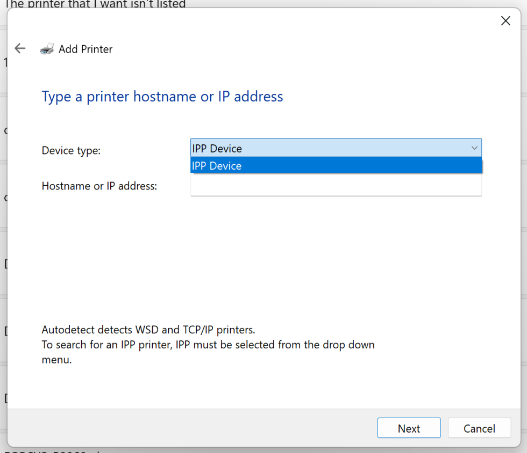Close the Add Printer dialog with X
527x453 pixels.
click(505, 20)
